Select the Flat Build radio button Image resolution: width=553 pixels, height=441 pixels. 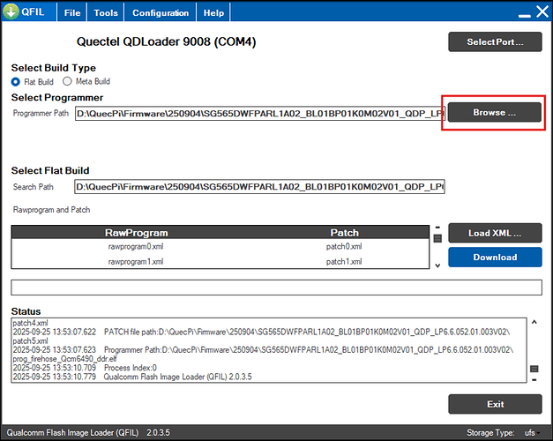pyautogui.click(x=16, y=82)
